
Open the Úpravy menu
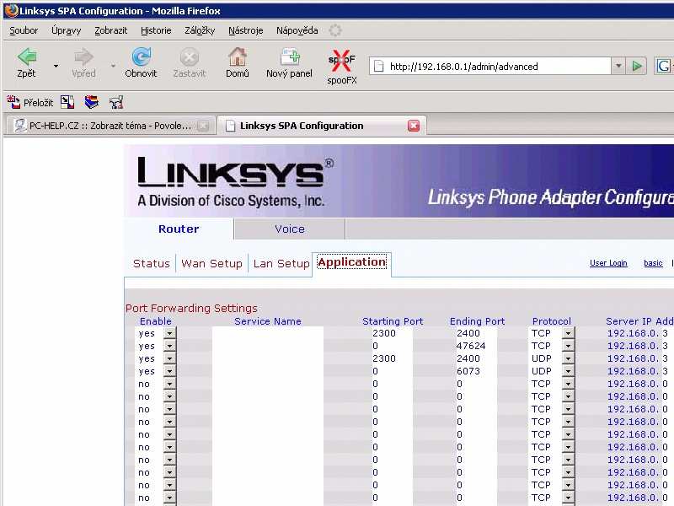tap(66, 30)
